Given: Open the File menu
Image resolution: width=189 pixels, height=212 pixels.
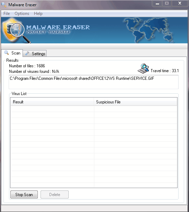Looking at the screenshot, I should click(7, 14).
